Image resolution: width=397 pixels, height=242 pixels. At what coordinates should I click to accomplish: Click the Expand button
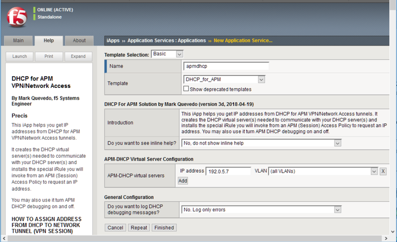(78, 56)
